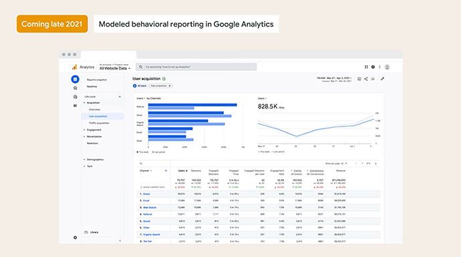Open the Channel dimension dropdown
Viewport: 461px width, 257px height.
pos(146,171)
